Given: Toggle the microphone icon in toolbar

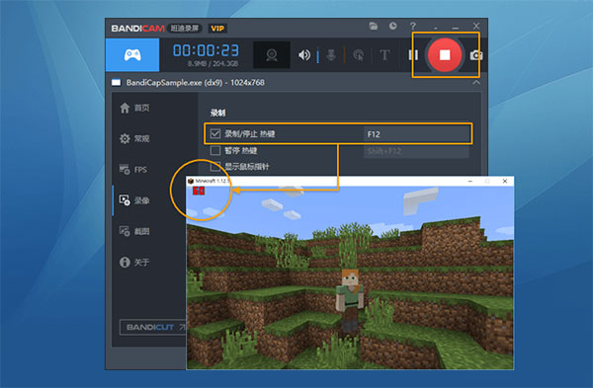Looking at the screenshot, I should (331, 55).
